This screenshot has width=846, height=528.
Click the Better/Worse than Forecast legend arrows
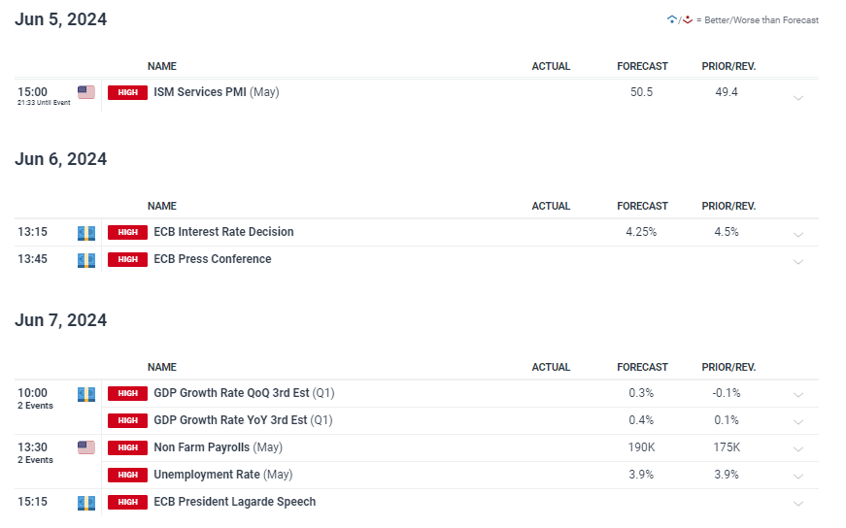click(x=679, y=19)
